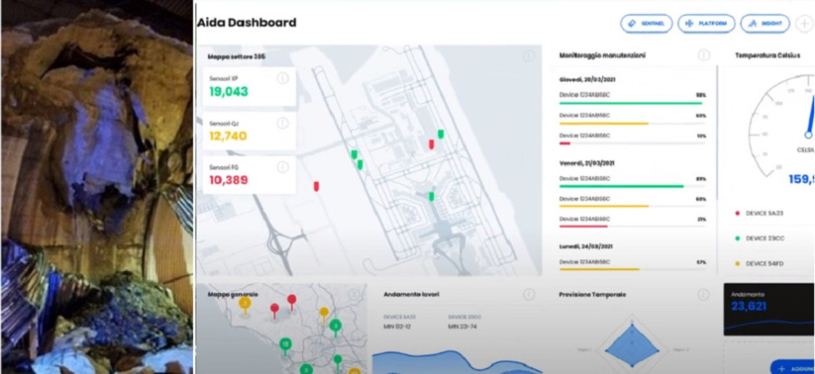The image size is (815, 374).
Task: Select the green pin numbered 13 on Mappa generale
Action: [x=284, y=343]
